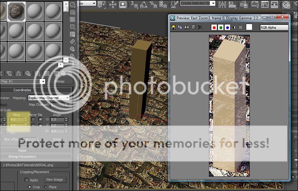This screenshot has height=191, width=298.
Task: Click the white color swatch in Preview
Action: (249, 27)
